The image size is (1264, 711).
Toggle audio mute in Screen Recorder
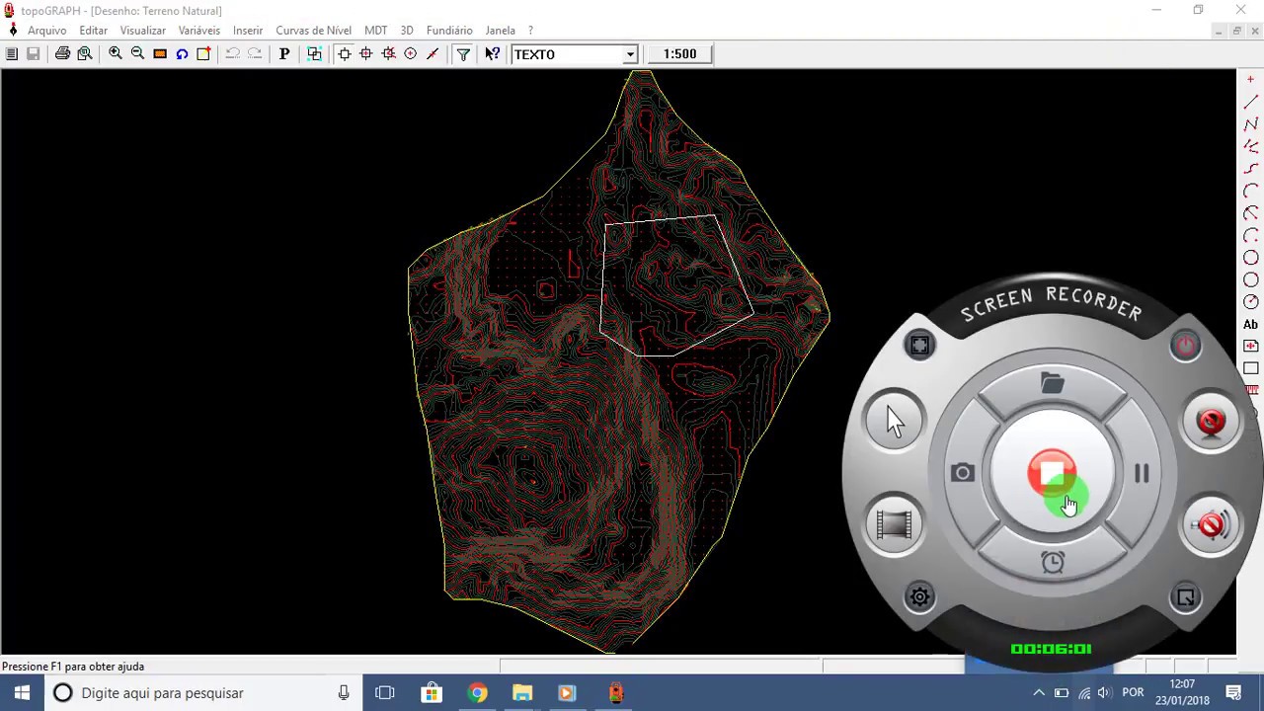click(x=1211, y=524)
